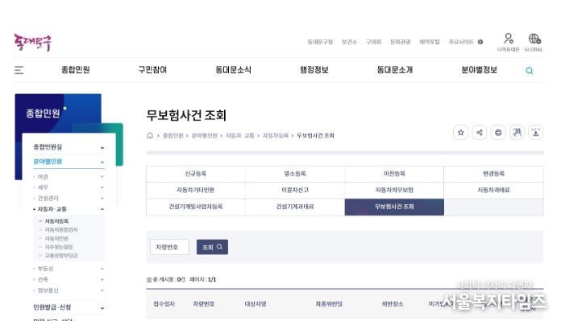Open the hamburger full-menu icon
This screenshot has height=321, width=561.
(x=19, y=70)
